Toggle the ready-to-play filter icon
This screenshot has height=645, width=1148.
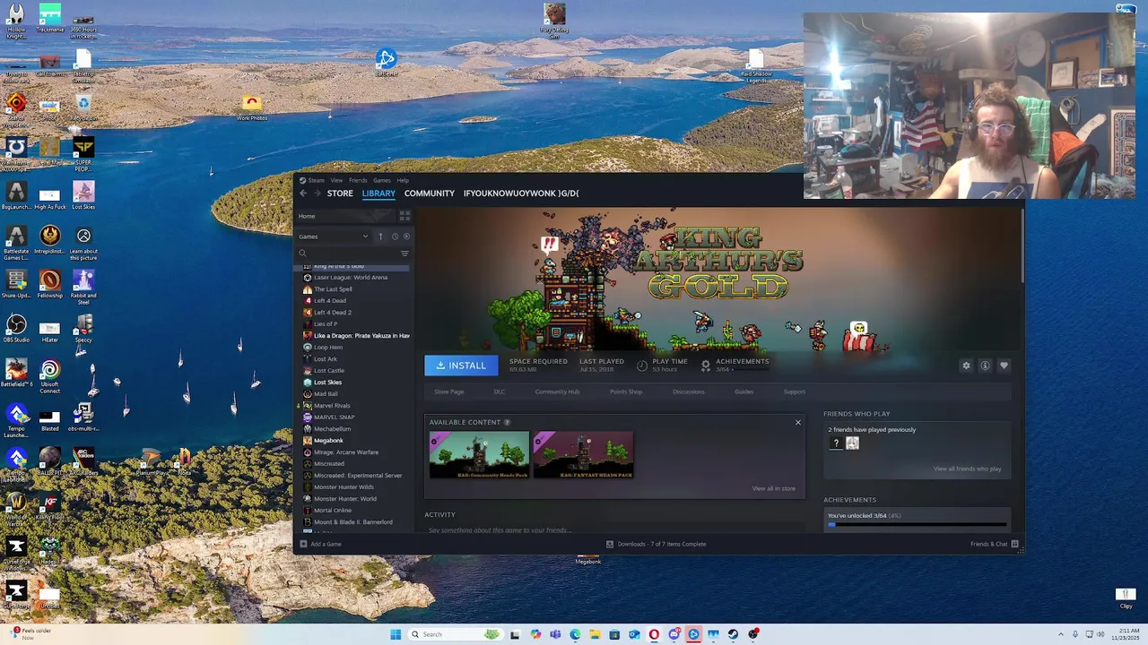[406, 236]
